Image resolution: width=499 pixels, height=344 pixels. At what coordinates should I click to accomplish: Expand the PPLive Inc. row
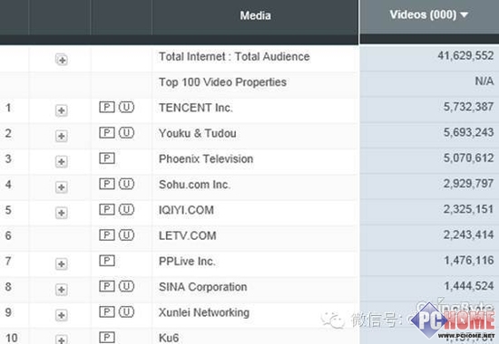pos(62,264)
